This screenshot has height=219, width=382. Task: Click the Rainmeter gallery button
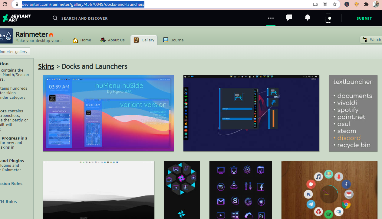pos(15,52)
